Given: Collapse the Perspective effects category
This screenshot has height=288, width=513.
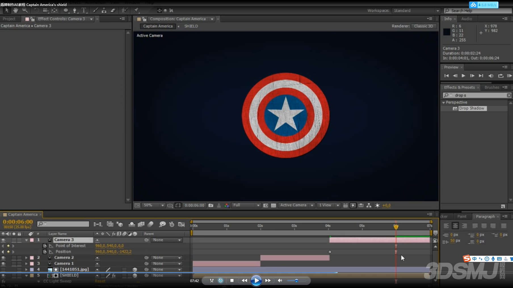Looking at the screenshot, I should click(443, 103).
